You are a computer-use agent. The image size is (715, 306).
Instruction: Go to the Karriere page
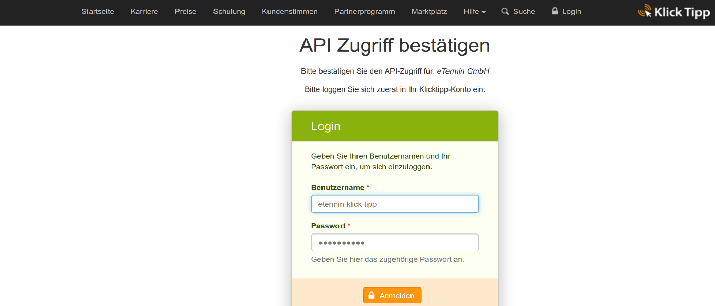(145, 11)
